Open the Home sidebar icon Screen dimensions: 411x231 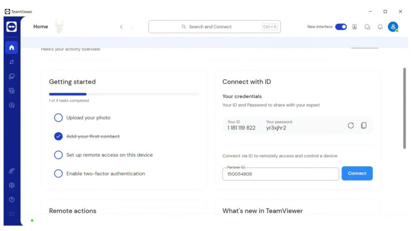[12, 48]
